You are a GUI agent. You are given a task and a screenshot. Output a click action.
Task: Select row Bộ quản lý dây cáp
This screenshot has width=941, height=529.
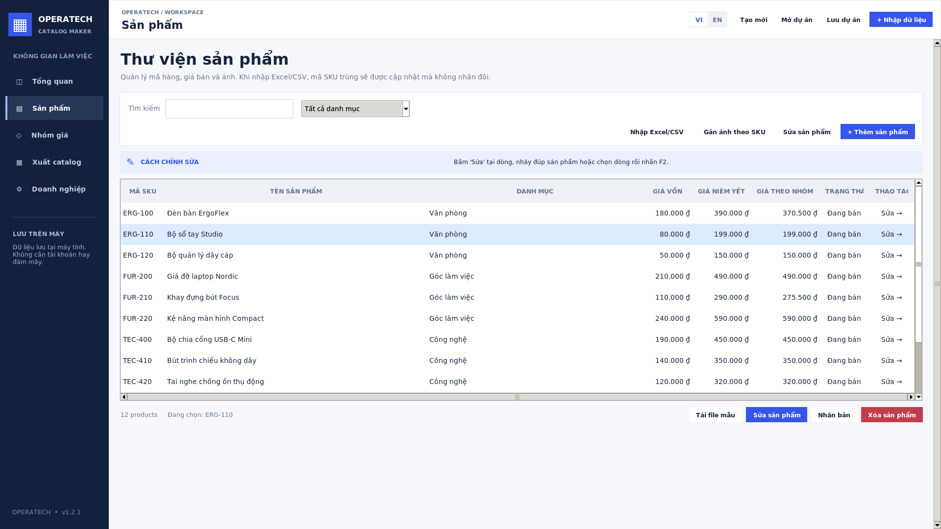[x=518, y=255]
